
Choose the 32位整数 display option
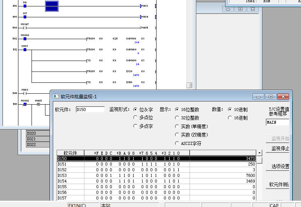[x=177, y=118]
